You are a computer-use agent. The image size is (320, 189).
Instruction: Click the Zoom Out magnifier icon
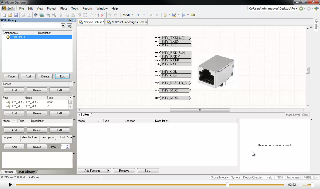point(54,15)
